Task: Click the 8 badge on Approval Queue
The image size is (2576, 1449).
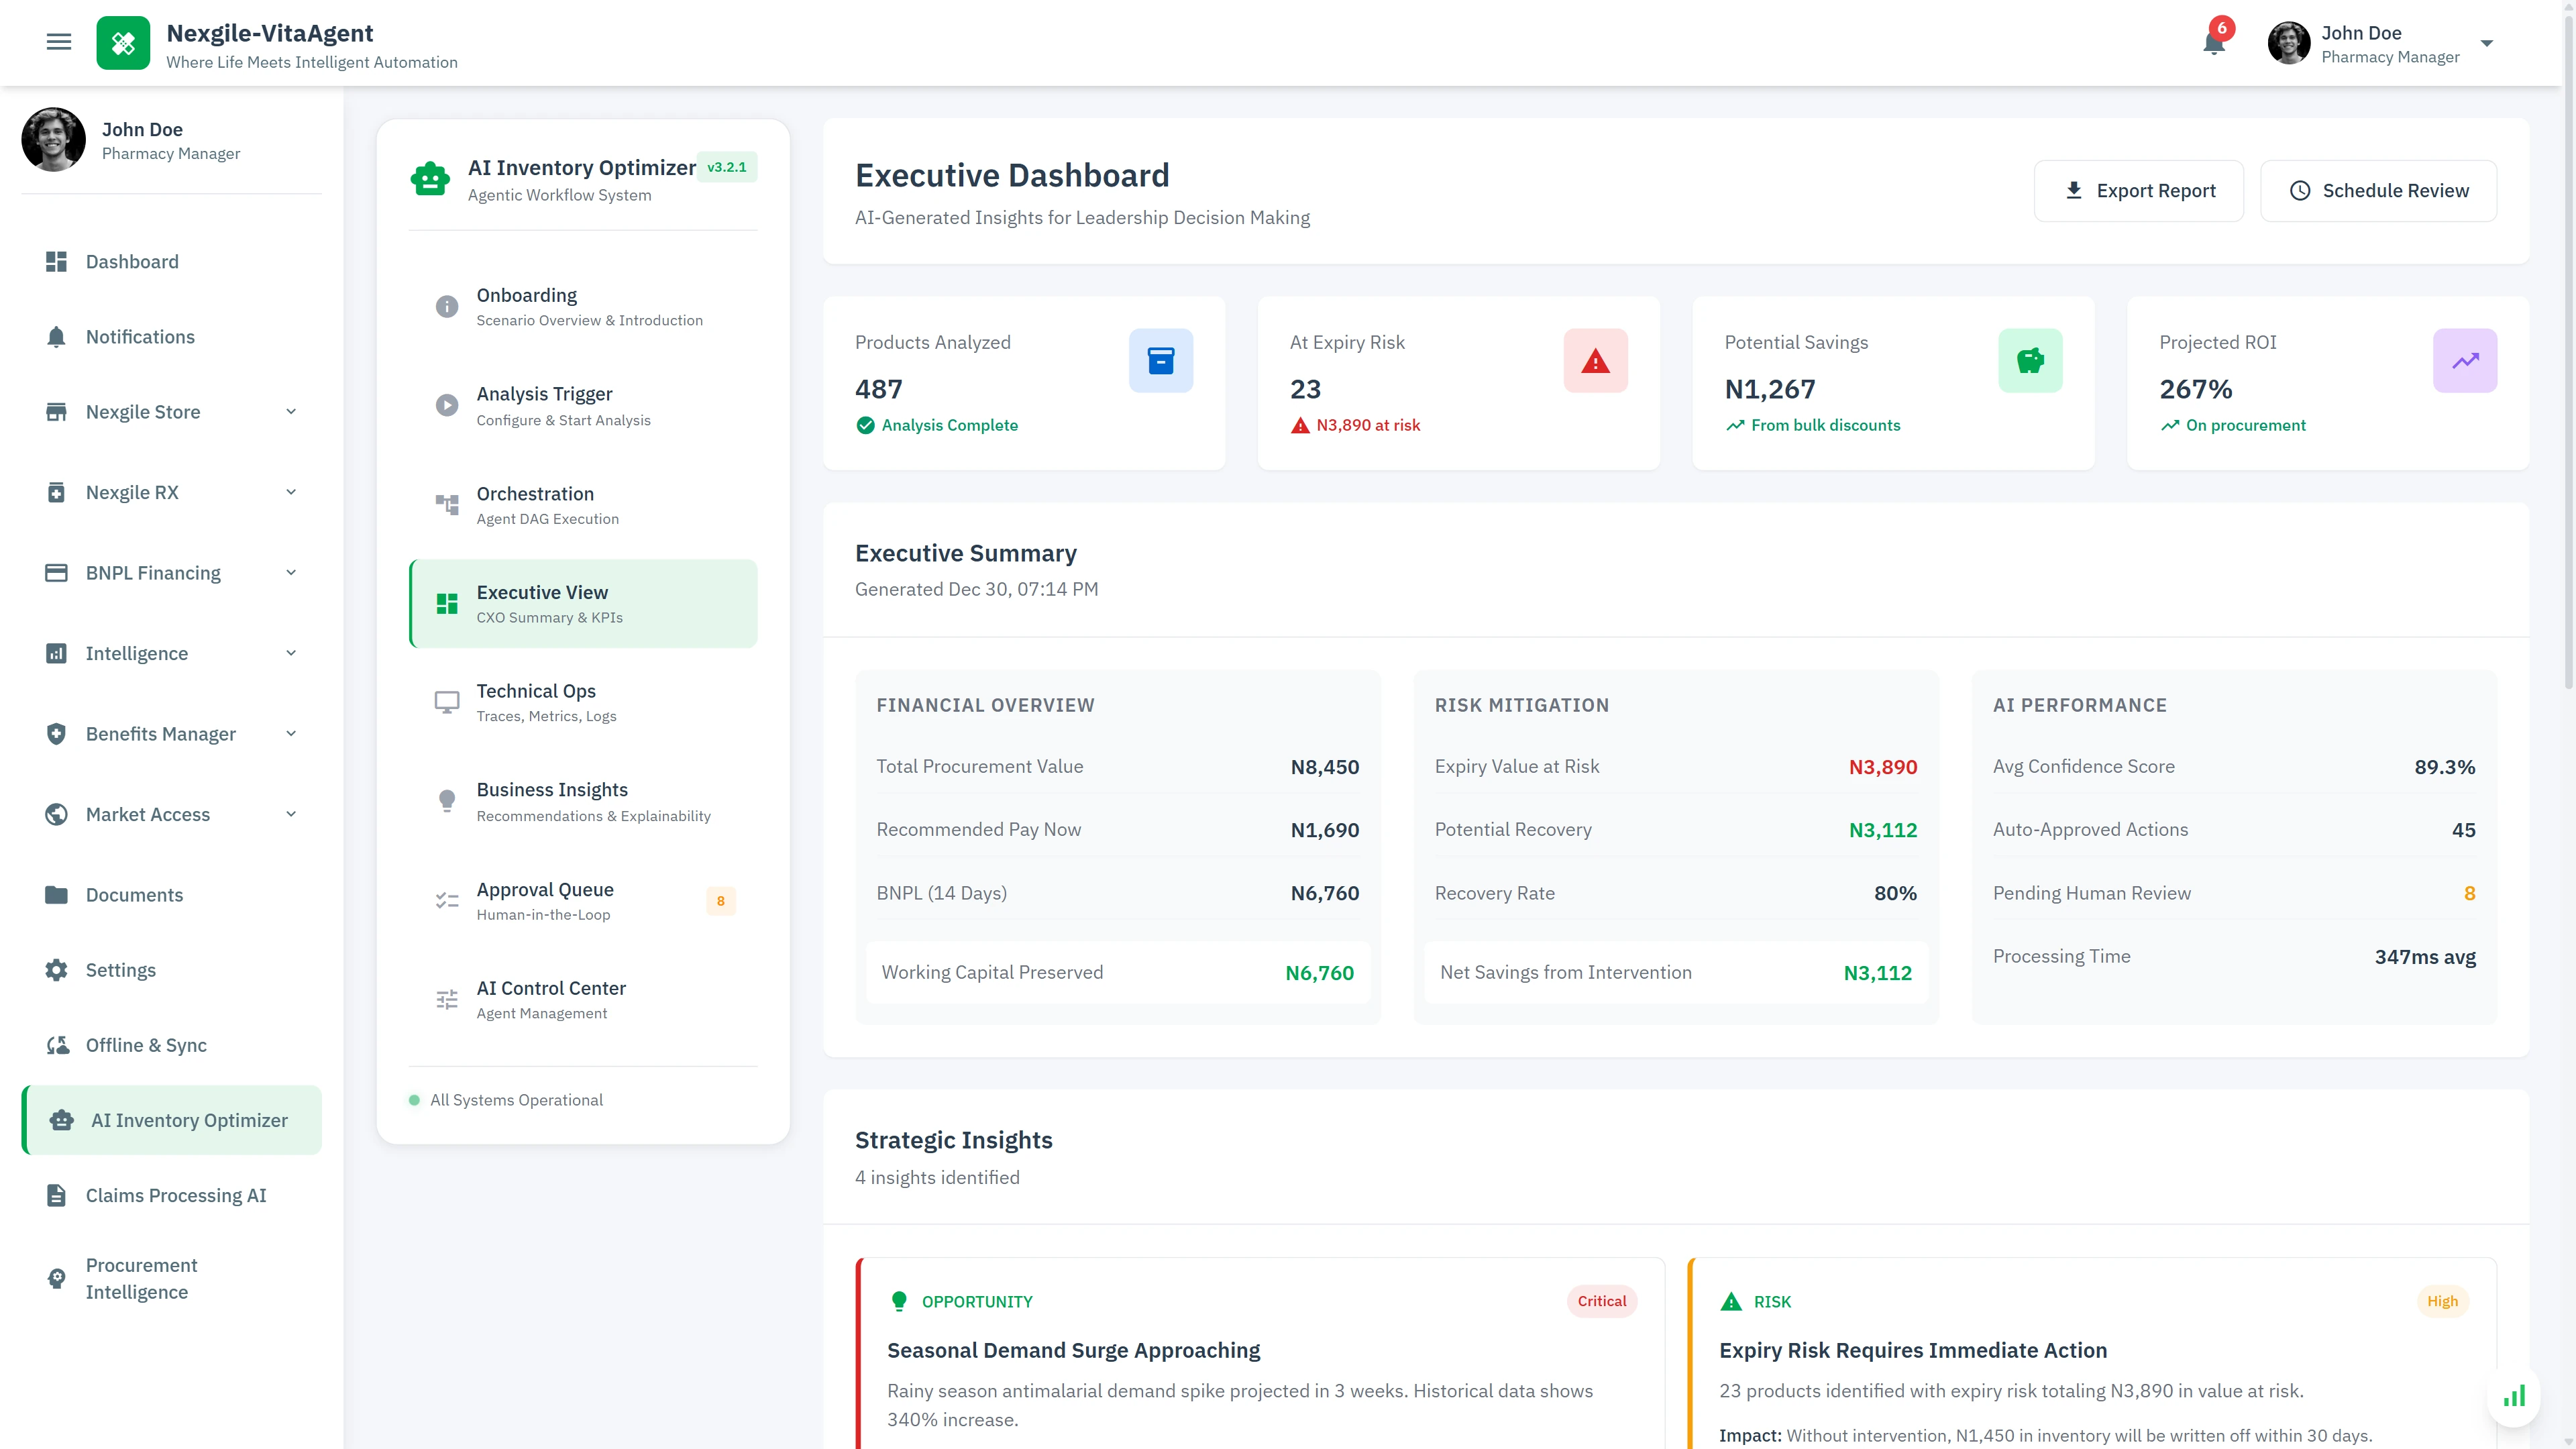Action: click(721, 900)
